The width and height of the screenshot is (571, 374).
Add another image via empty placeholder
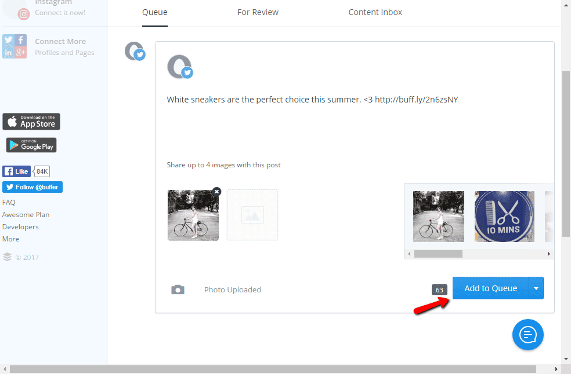pyautogui.click(x=252, y=215)
